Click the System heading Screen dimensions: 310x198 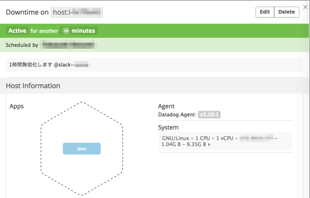[168, 127]
